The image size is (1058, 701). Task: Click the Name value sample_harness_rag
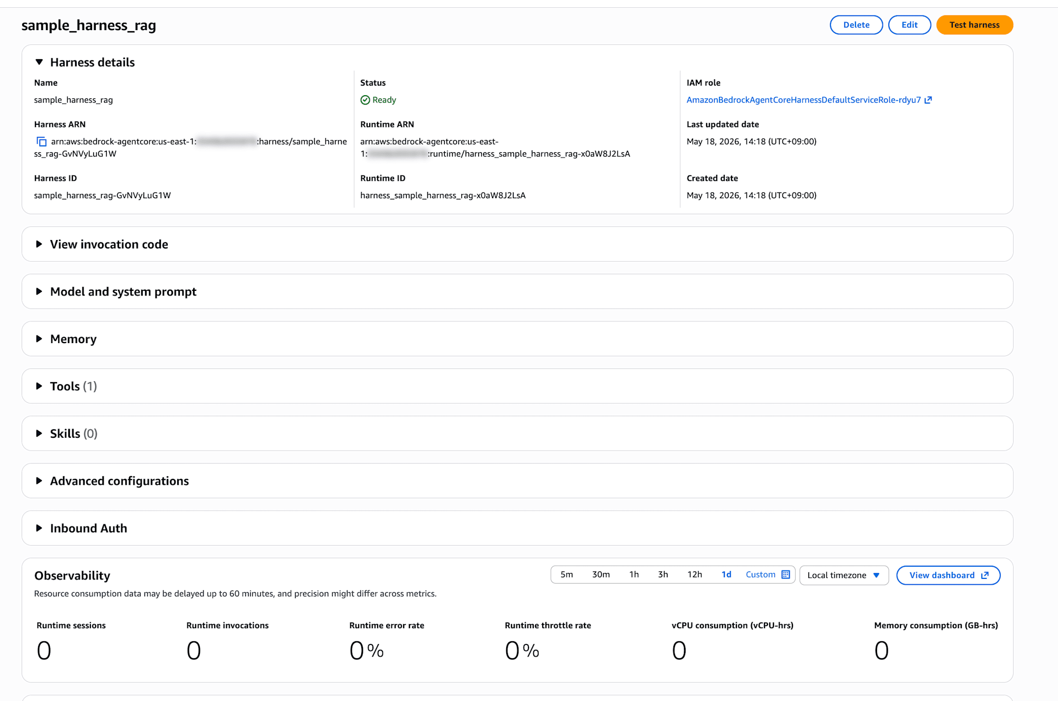74,100
